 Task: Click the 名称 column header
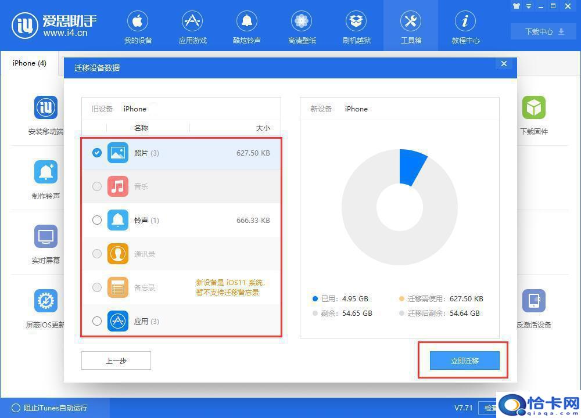coord(141,128)
